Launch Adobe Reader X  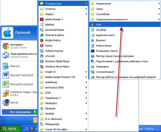pos(63,19)
